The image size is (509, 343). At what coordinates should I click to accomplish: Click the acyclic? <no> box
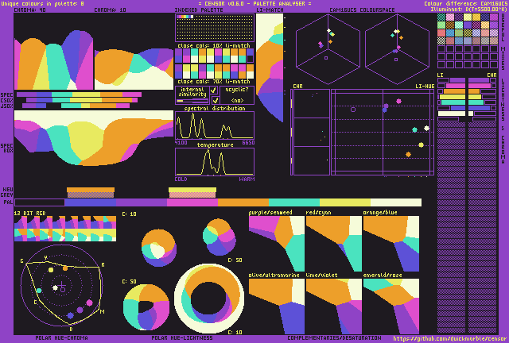pos(237,95)
